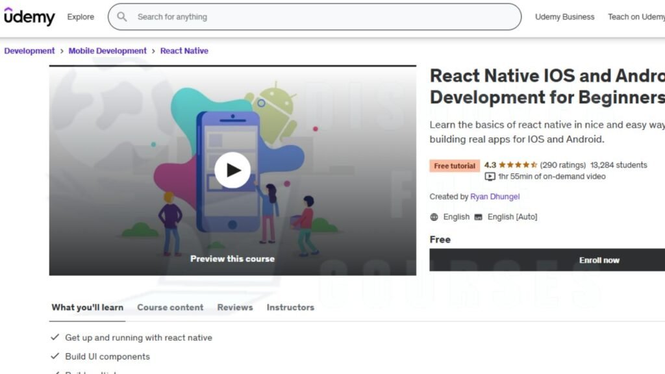Screen dimensions: 665x374
Task: Open Udemy Business link
Action: coord(564,17)
